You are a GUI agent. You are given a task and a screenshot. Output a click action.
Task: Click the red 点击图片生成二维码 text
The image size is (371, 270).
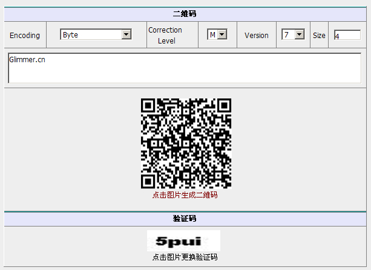[185, 195]
